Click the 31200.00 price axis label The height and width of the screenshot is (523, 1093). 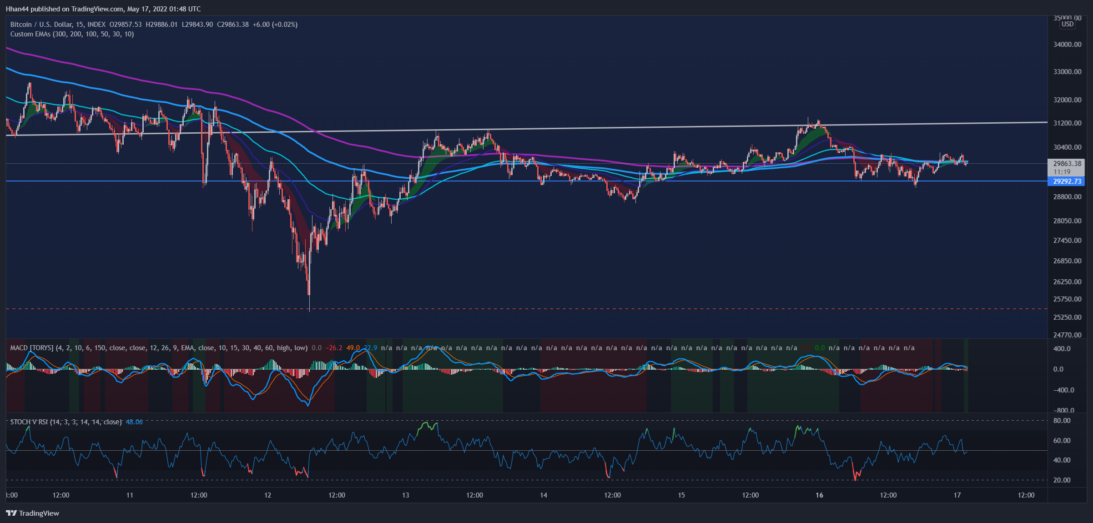1067,123
